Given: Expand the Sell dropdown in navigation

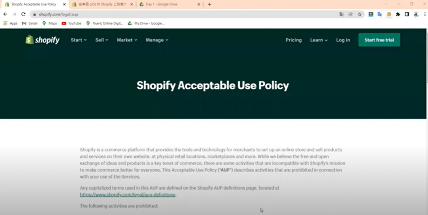Looking at the screenshot, I should 102,40.
